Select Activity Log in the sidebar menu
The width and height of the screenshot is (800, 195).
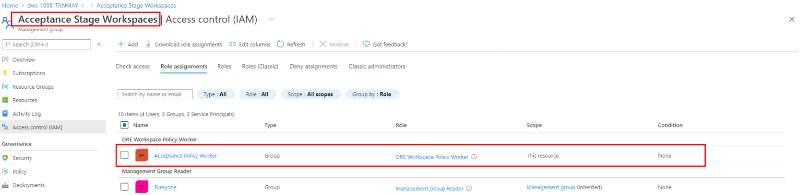coord(27,114)
